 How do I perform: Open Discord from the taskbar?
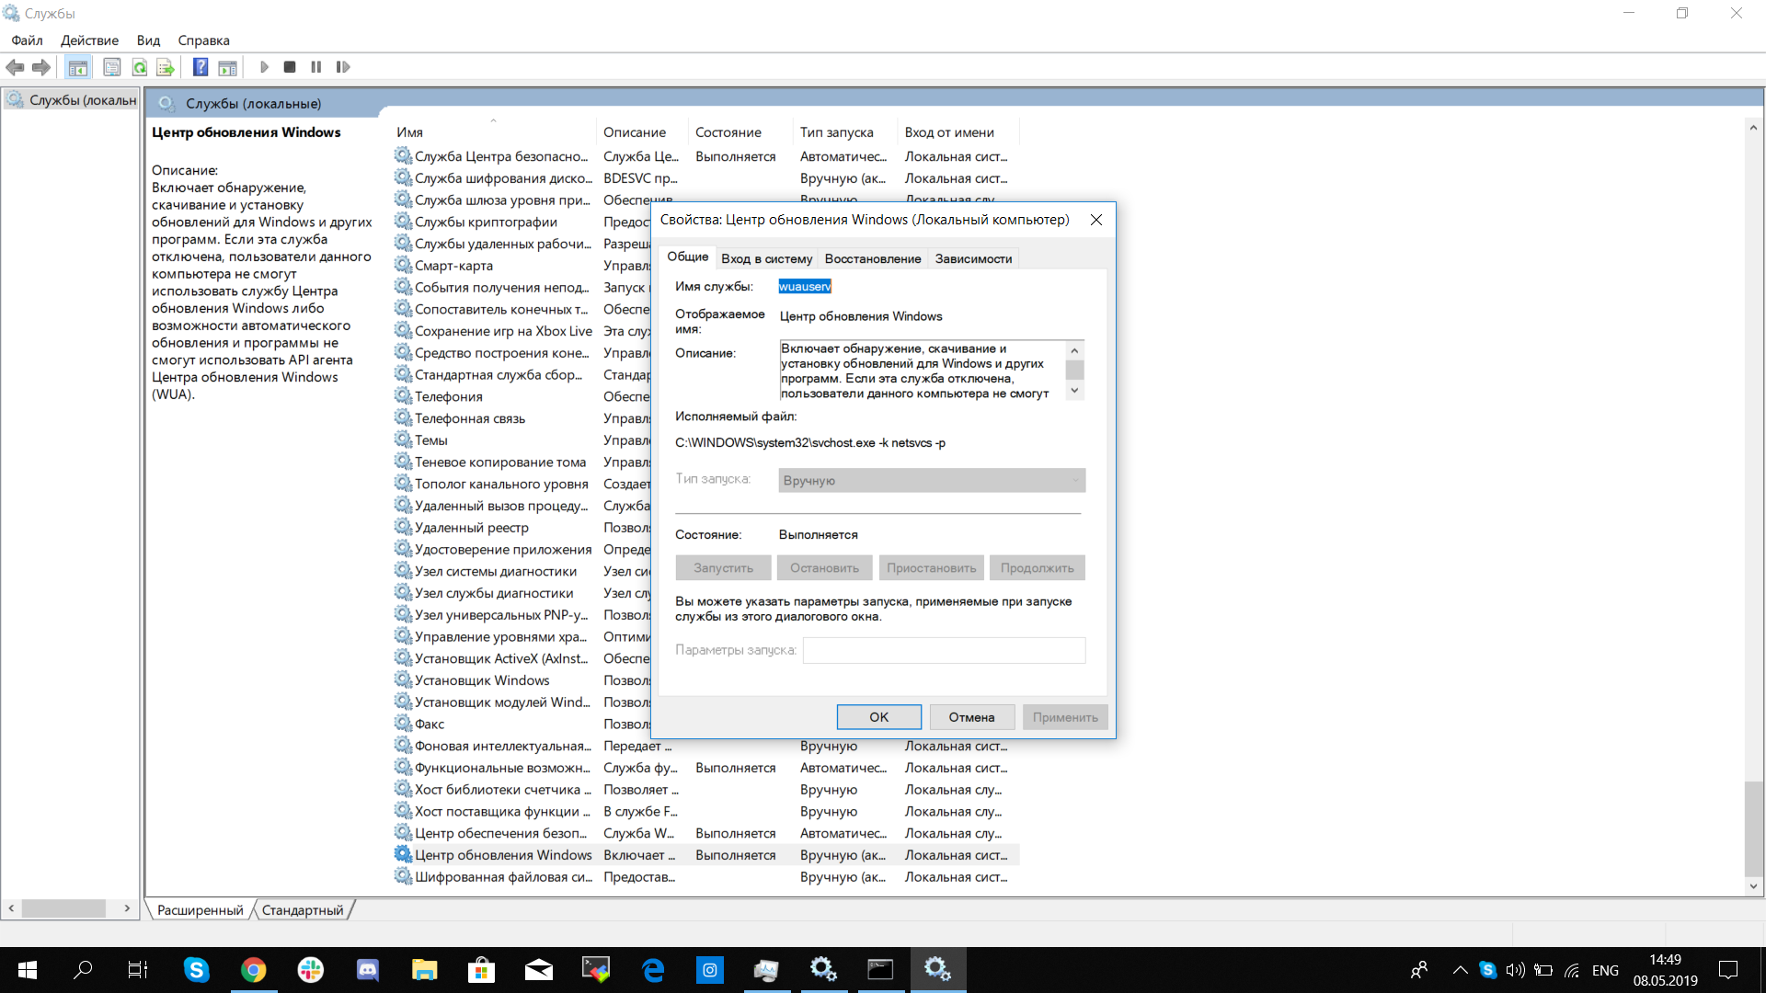pyautogui.click(x=367, y=970)
